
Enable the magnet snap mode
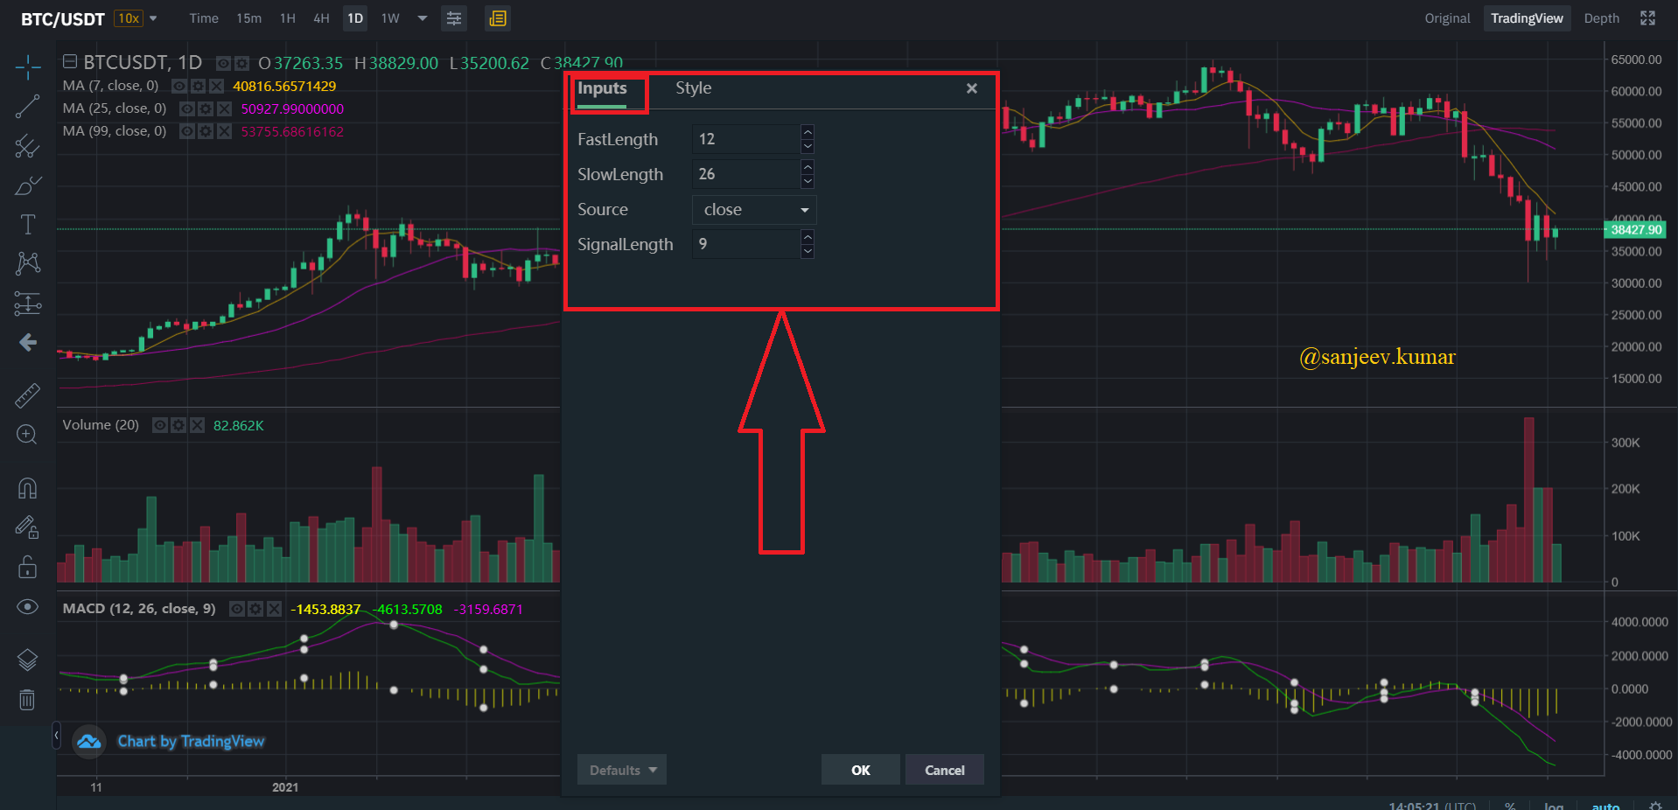point(27,488)
